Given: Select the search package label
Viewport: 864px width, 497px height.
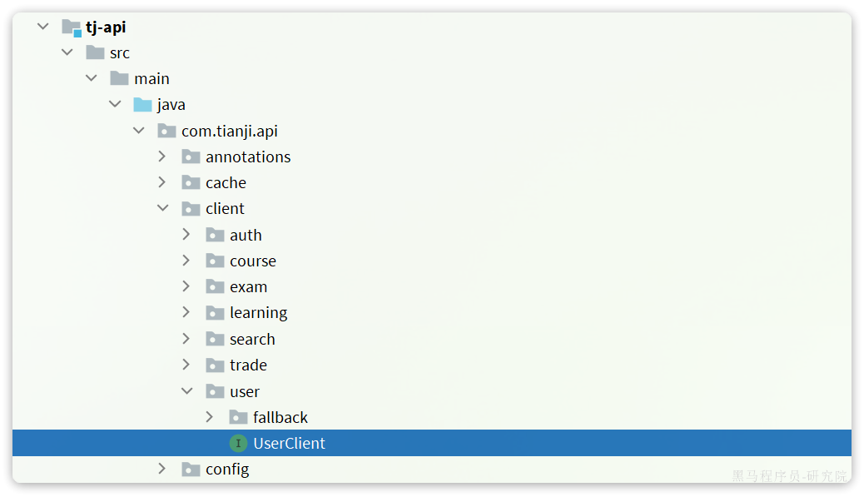Looking at the screenshot, I should [x=252, y=340].
